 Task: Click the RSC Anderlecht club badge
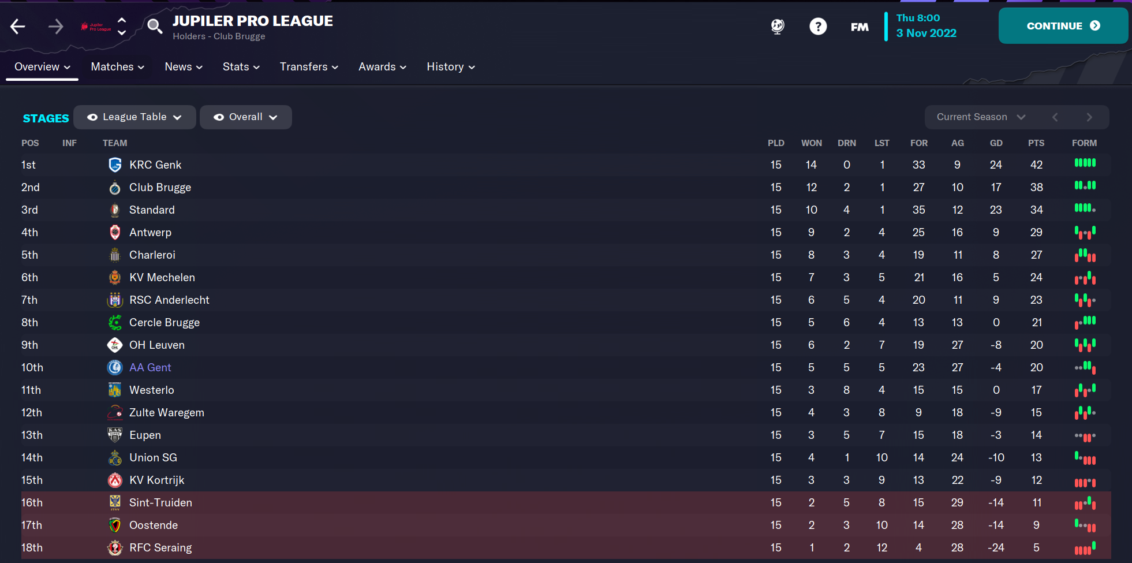(115, 300)
